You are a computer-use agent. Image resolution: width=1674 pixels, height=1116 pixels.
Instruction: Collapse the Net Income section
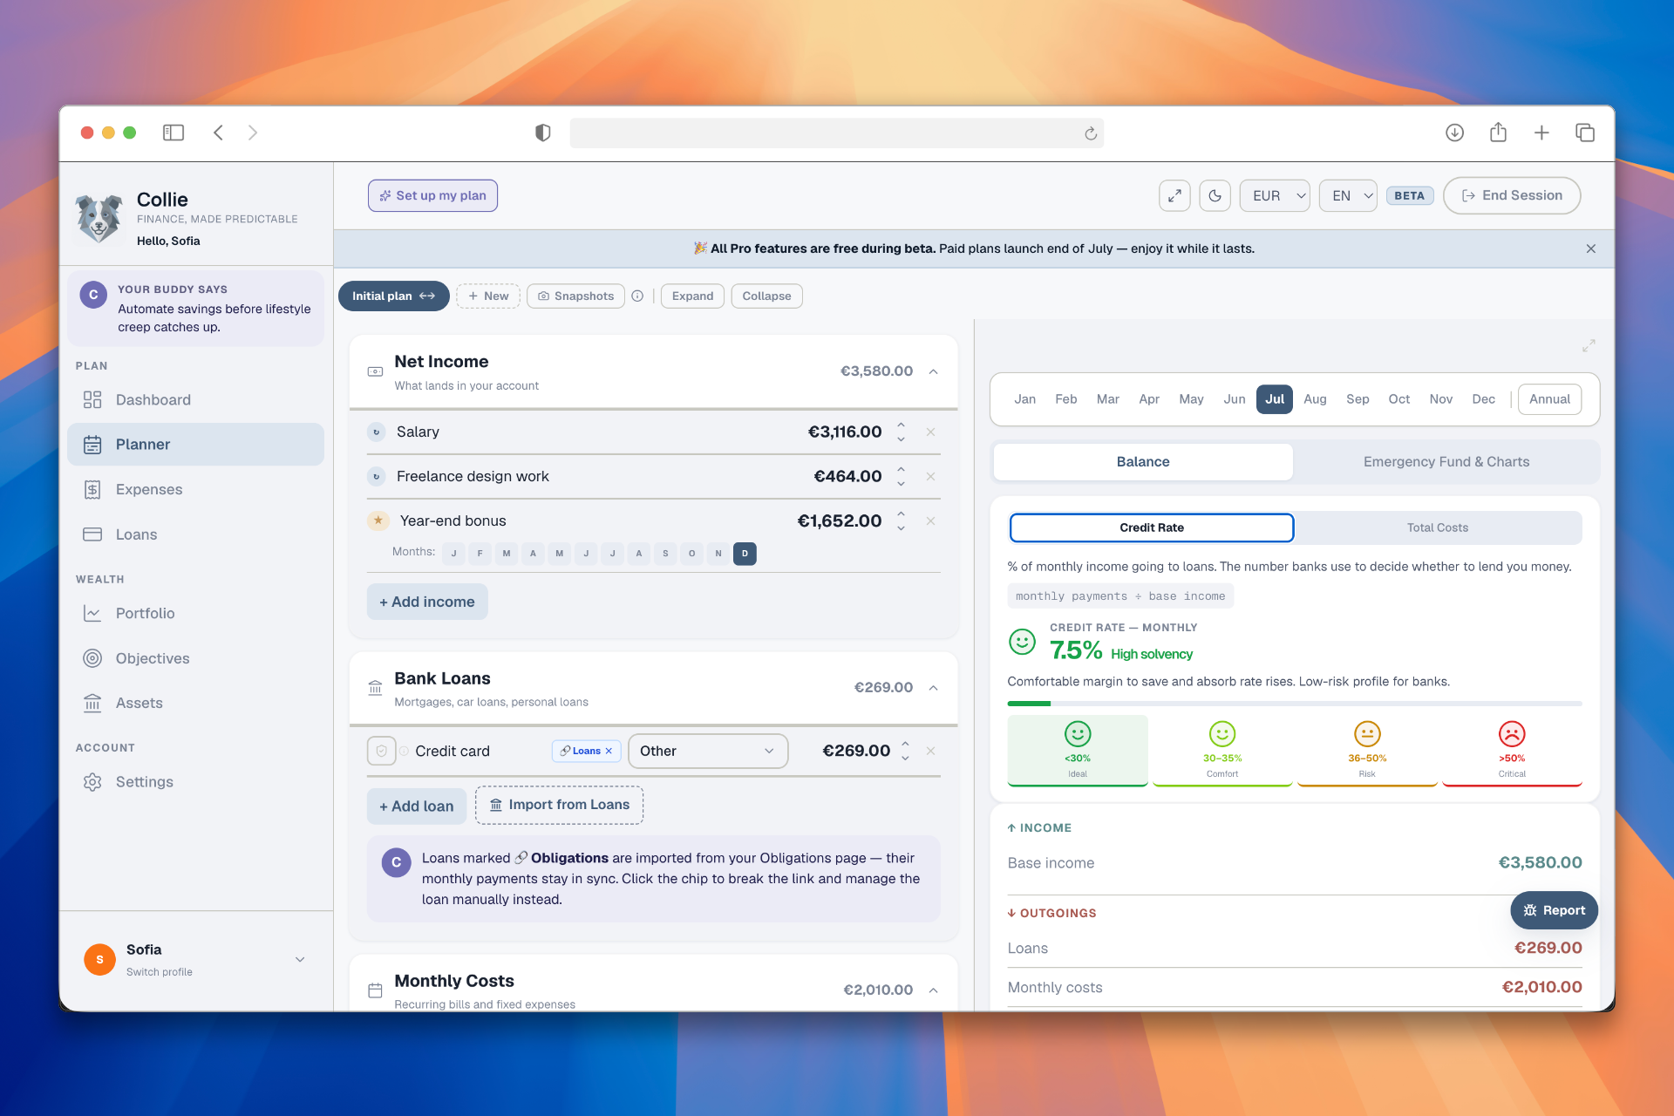[x=933, y=371]
